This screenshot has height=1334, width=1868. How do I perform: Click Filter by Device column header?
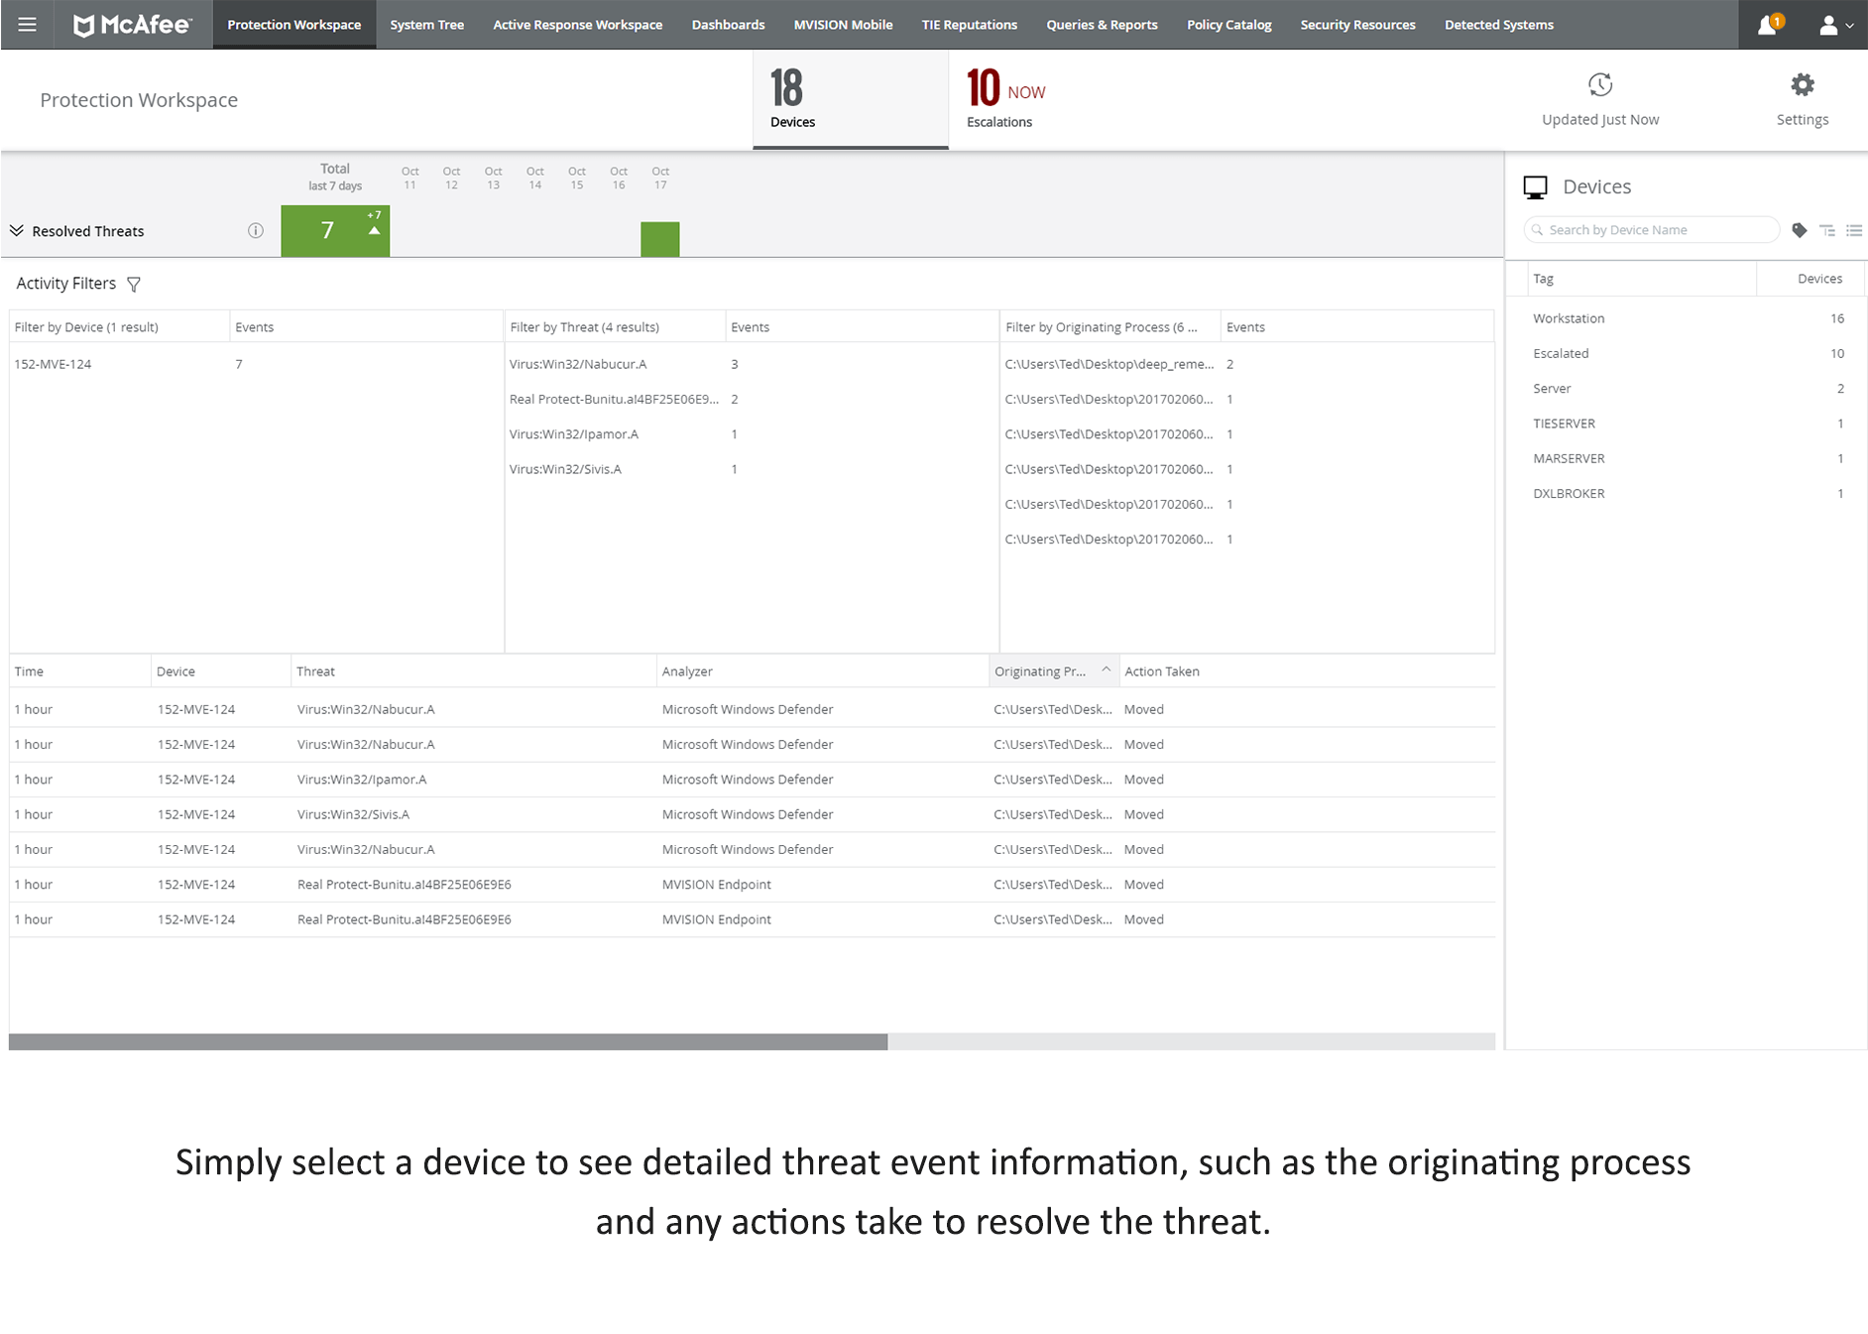coord(119,327)
